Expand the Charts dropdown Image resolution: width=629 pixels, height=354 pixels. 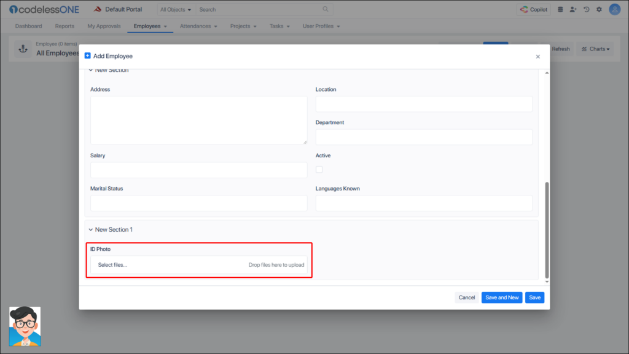pyautogui.click(x=595, y=49)
